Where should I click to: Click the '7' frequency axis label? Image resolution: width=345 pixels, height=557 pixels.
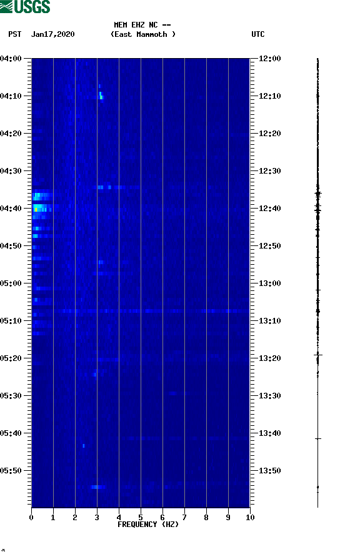click(x=184, y=518)
